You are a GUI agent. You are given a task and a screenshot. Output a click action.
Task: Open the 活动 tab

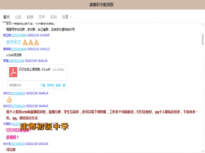(53, 17)
